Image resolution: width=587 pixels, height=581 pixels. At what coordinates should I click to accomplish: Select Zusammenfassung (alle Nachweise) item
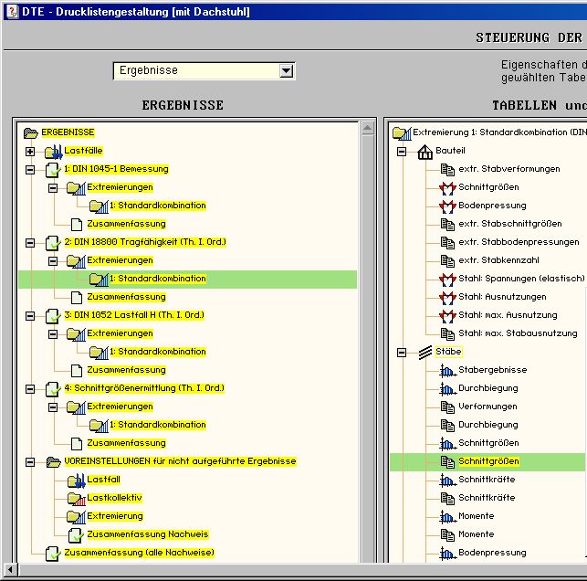139,553
